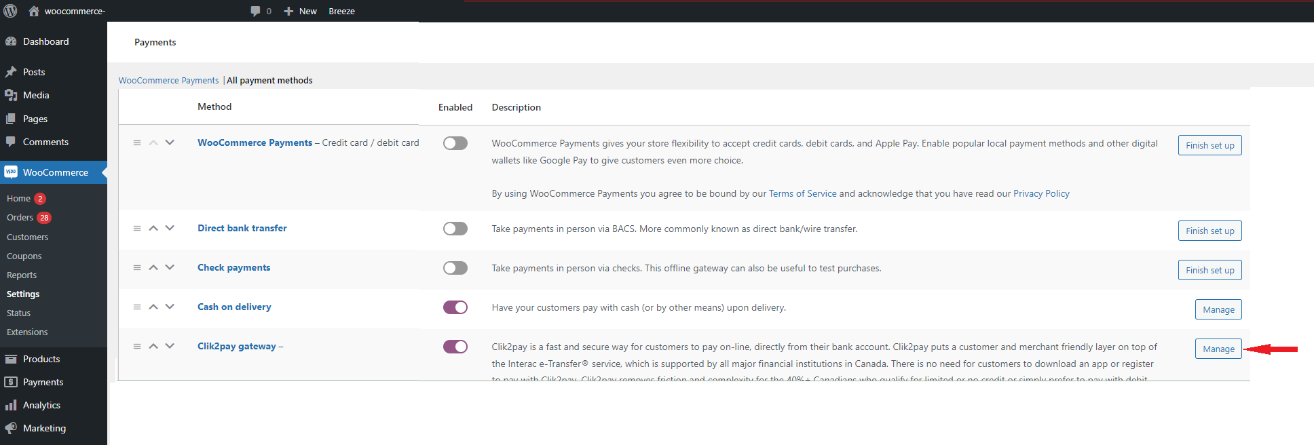This screenshot has width=1314, height=445.
Task: Enable the WooCommerce Payments toggle
Action: (x=455, y=143)
